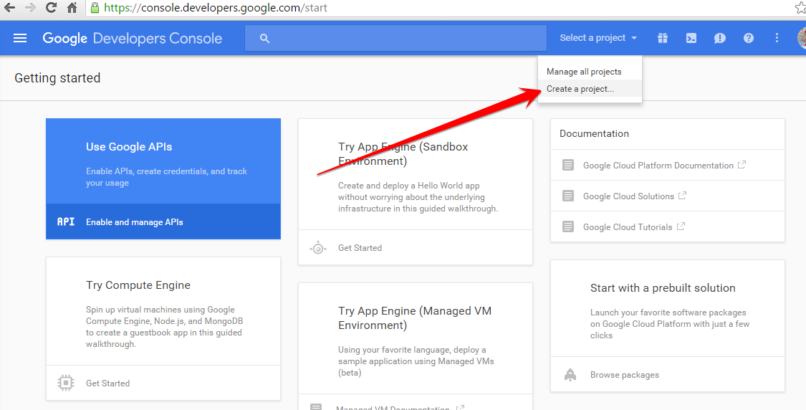Click the Launch your favorite software packages text
Image resolution: width=806 pixels, height=410 pixels.
[670, 324]
